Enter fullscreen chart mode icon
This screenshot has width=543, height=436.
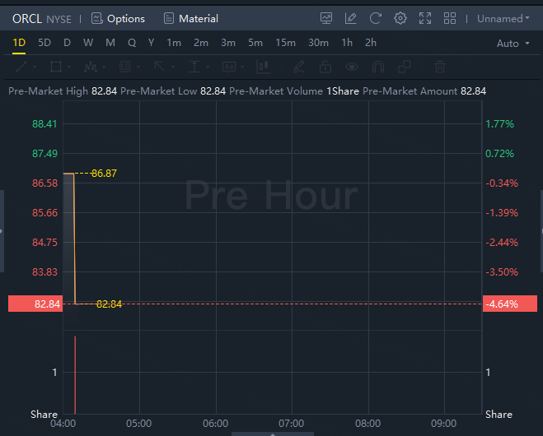[425, 18]
